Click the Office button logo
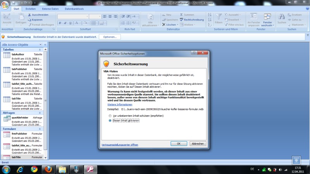 tap(5, 5)
